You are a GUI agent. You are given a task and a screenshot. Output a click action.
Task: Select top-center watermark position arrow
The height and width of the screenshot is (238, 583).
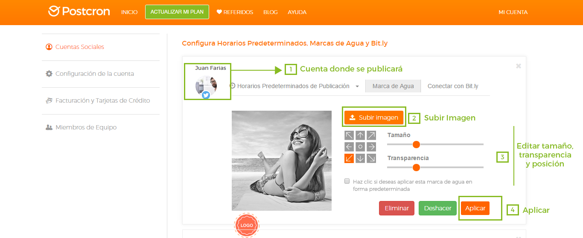point(360,135)
